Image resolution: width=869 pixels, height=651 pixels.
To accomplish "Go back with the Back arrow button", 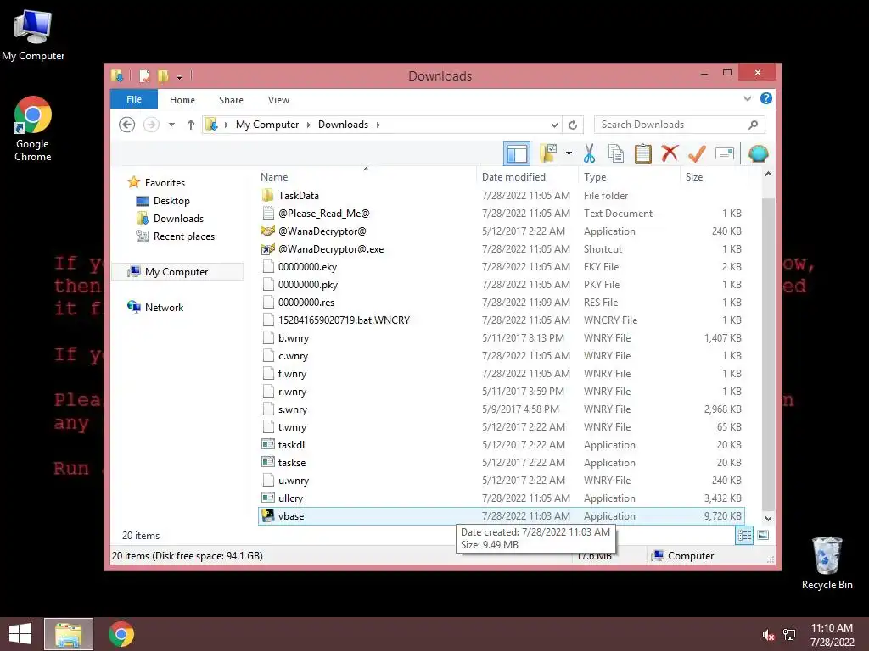I will point(127,125).
